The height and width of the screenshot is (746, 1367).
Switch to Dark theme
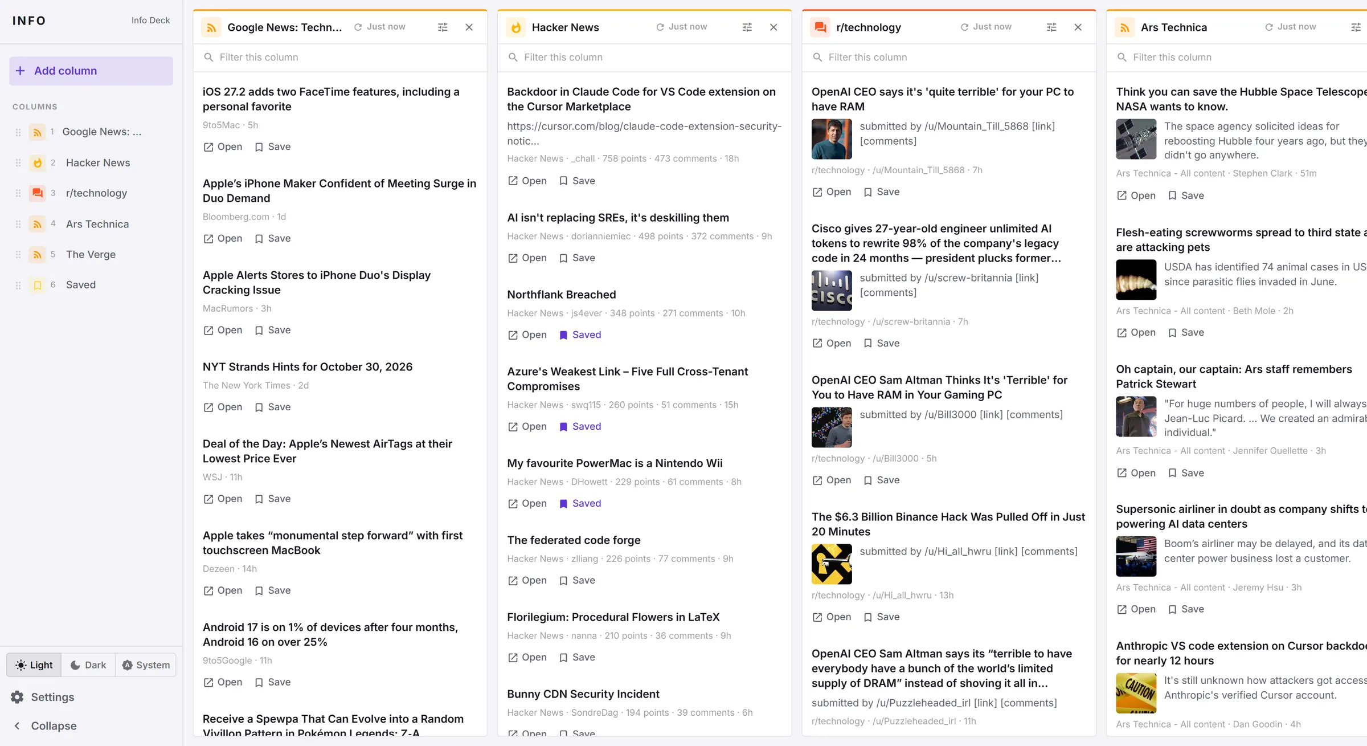point(88,665)
